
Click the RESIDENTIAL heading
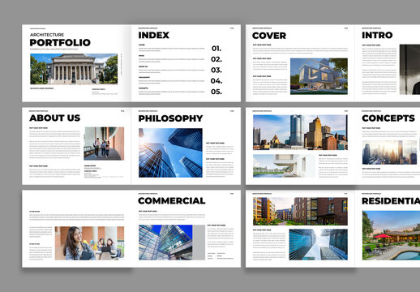tap(391, 201)
